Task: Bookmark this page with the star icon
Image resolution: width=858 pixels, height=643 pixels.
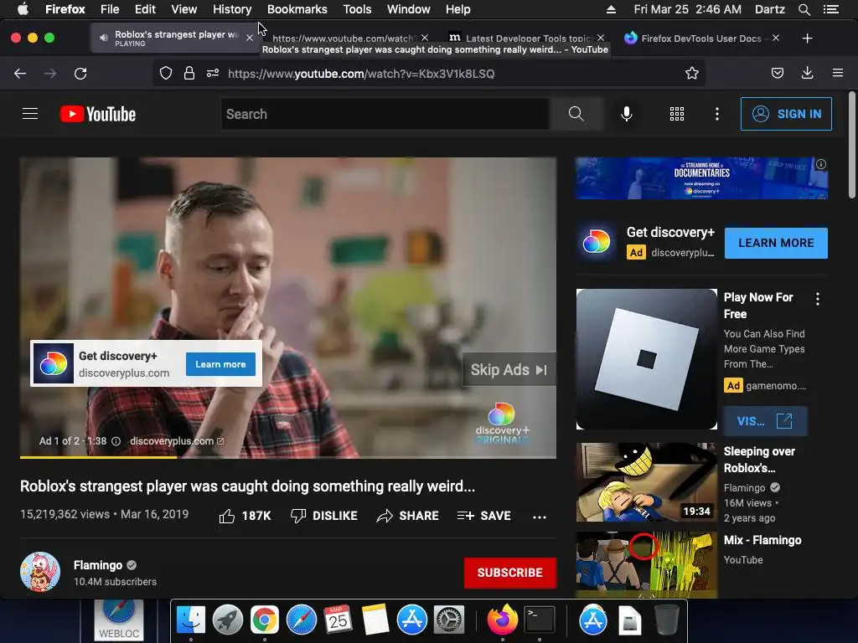Action: tap(692, 74)
